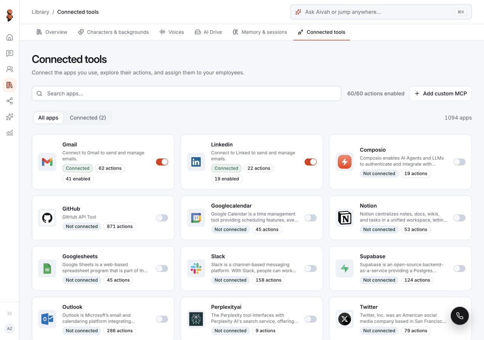The image size is (484, 340).
Task: Click GitHub 871 actions badge
Action: tap(120, 226)
